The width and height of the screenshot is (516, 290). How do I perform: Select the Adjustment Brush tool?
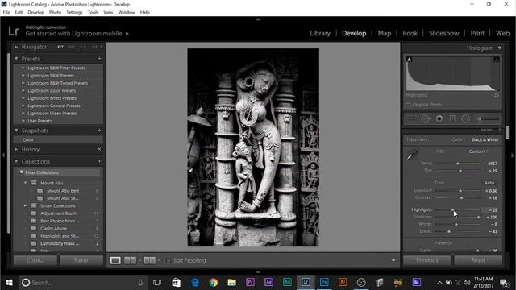[x=489, y=118]
